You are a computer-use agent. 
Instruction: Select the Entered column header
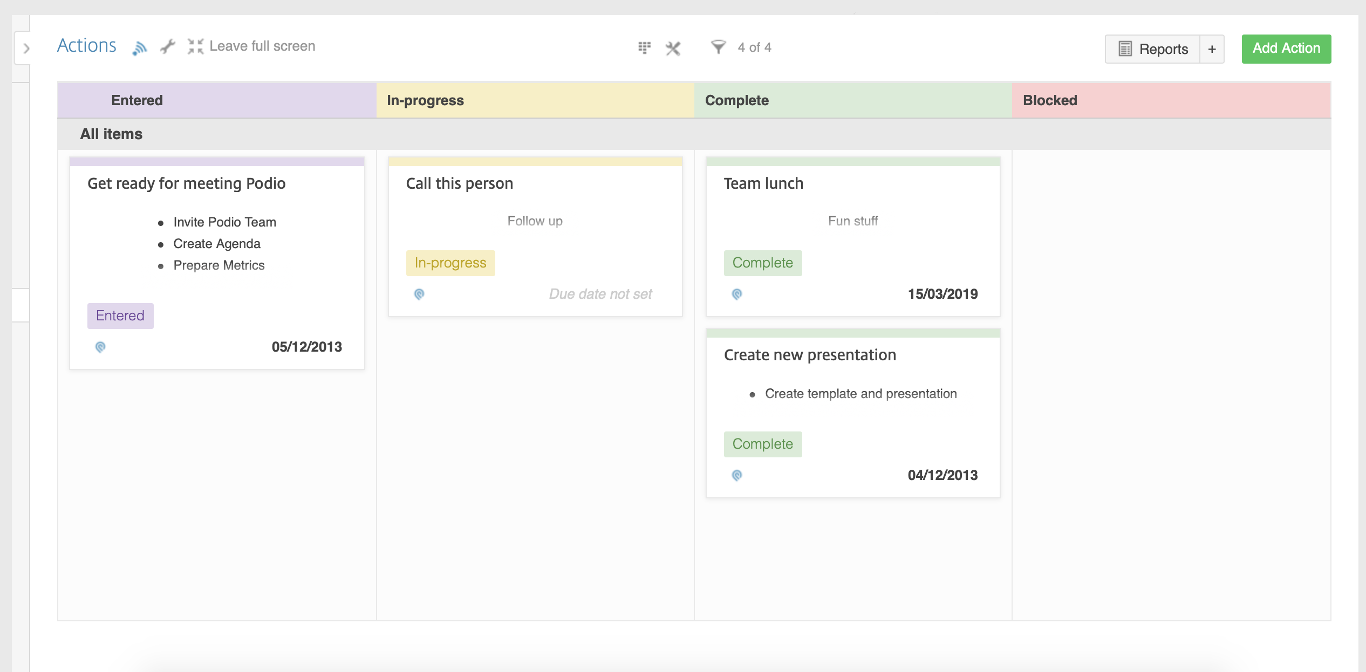click(137, 100)
